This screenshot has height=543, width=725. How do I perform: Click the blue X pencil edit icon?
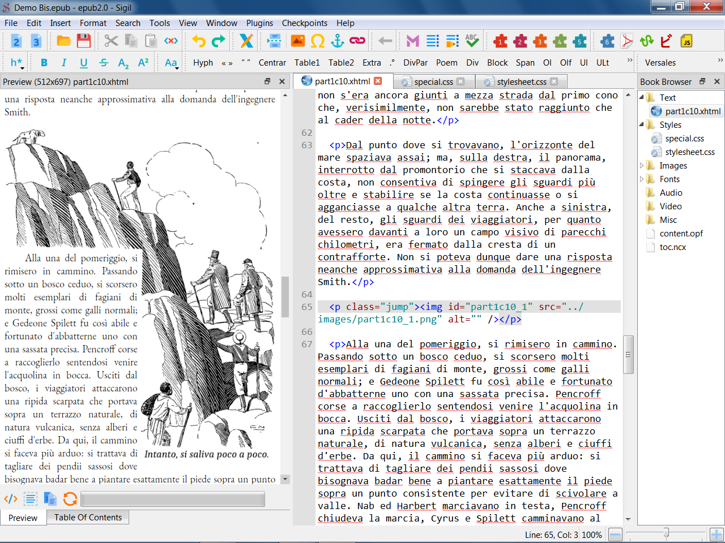click(x=246, y=41)
